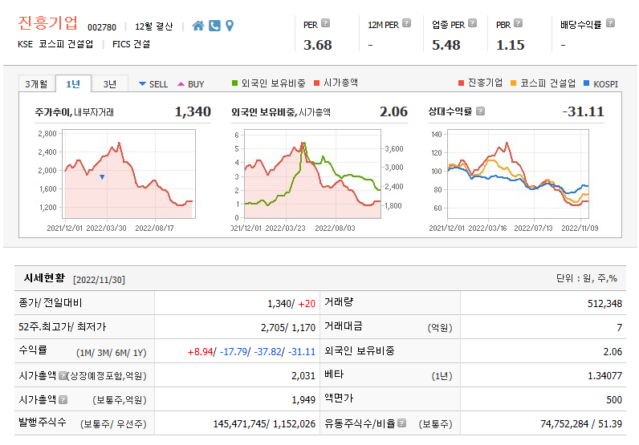Open help icon beside 유동주식수/비율
Image resolution: width=639 pixels, height=445 pixels.
pos(402,423)
